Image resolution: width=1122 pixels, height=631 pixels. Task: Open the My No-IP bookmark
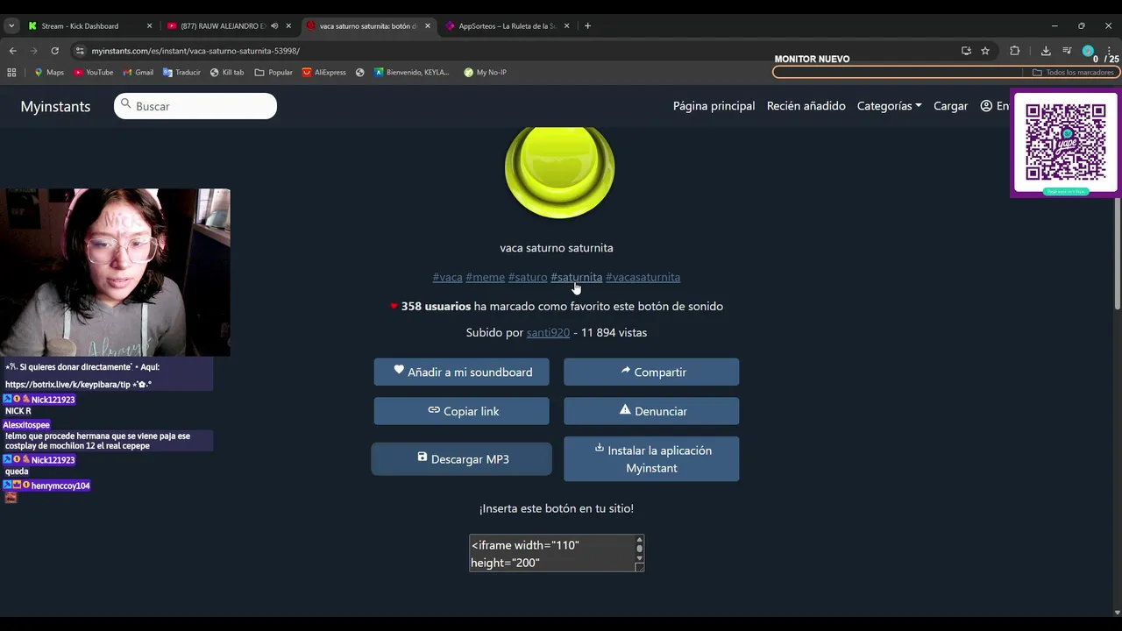pos(485,73)
